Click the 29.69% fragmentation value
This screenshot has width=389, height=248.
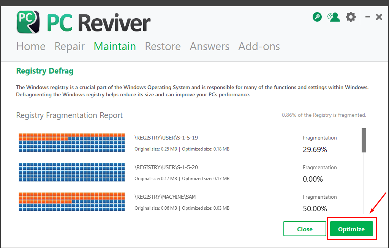pos(315,150)
